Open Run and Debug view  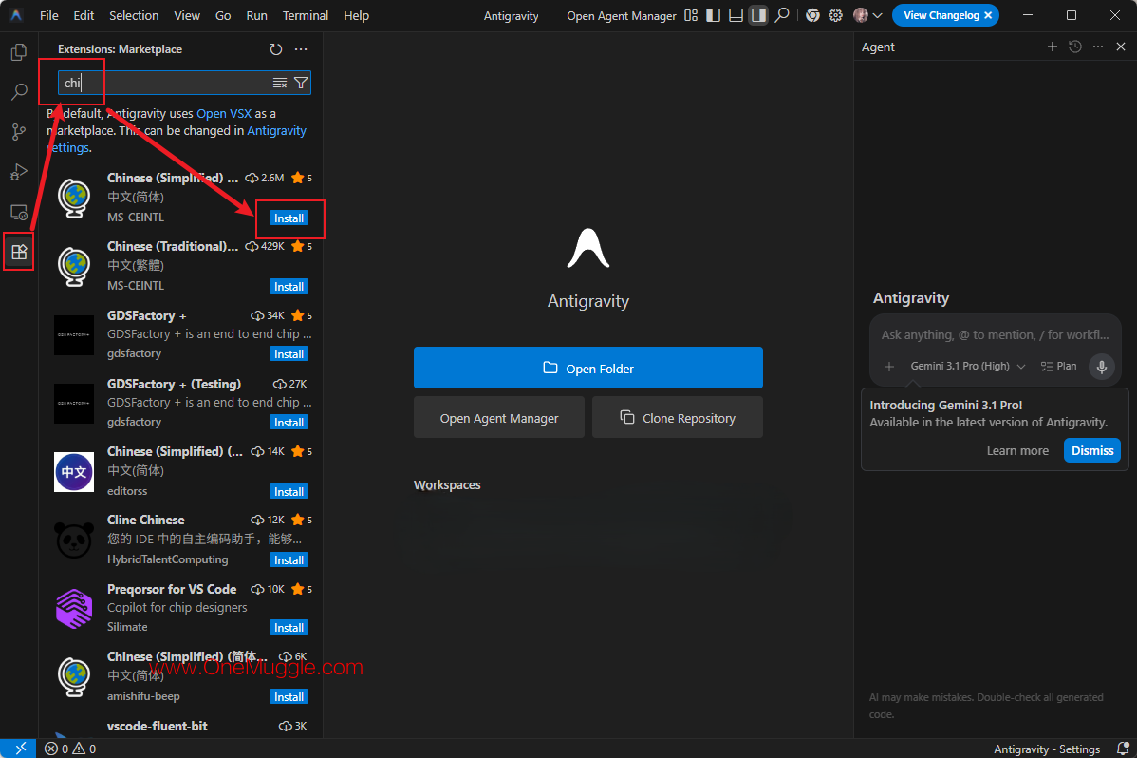tap(19, 171)
